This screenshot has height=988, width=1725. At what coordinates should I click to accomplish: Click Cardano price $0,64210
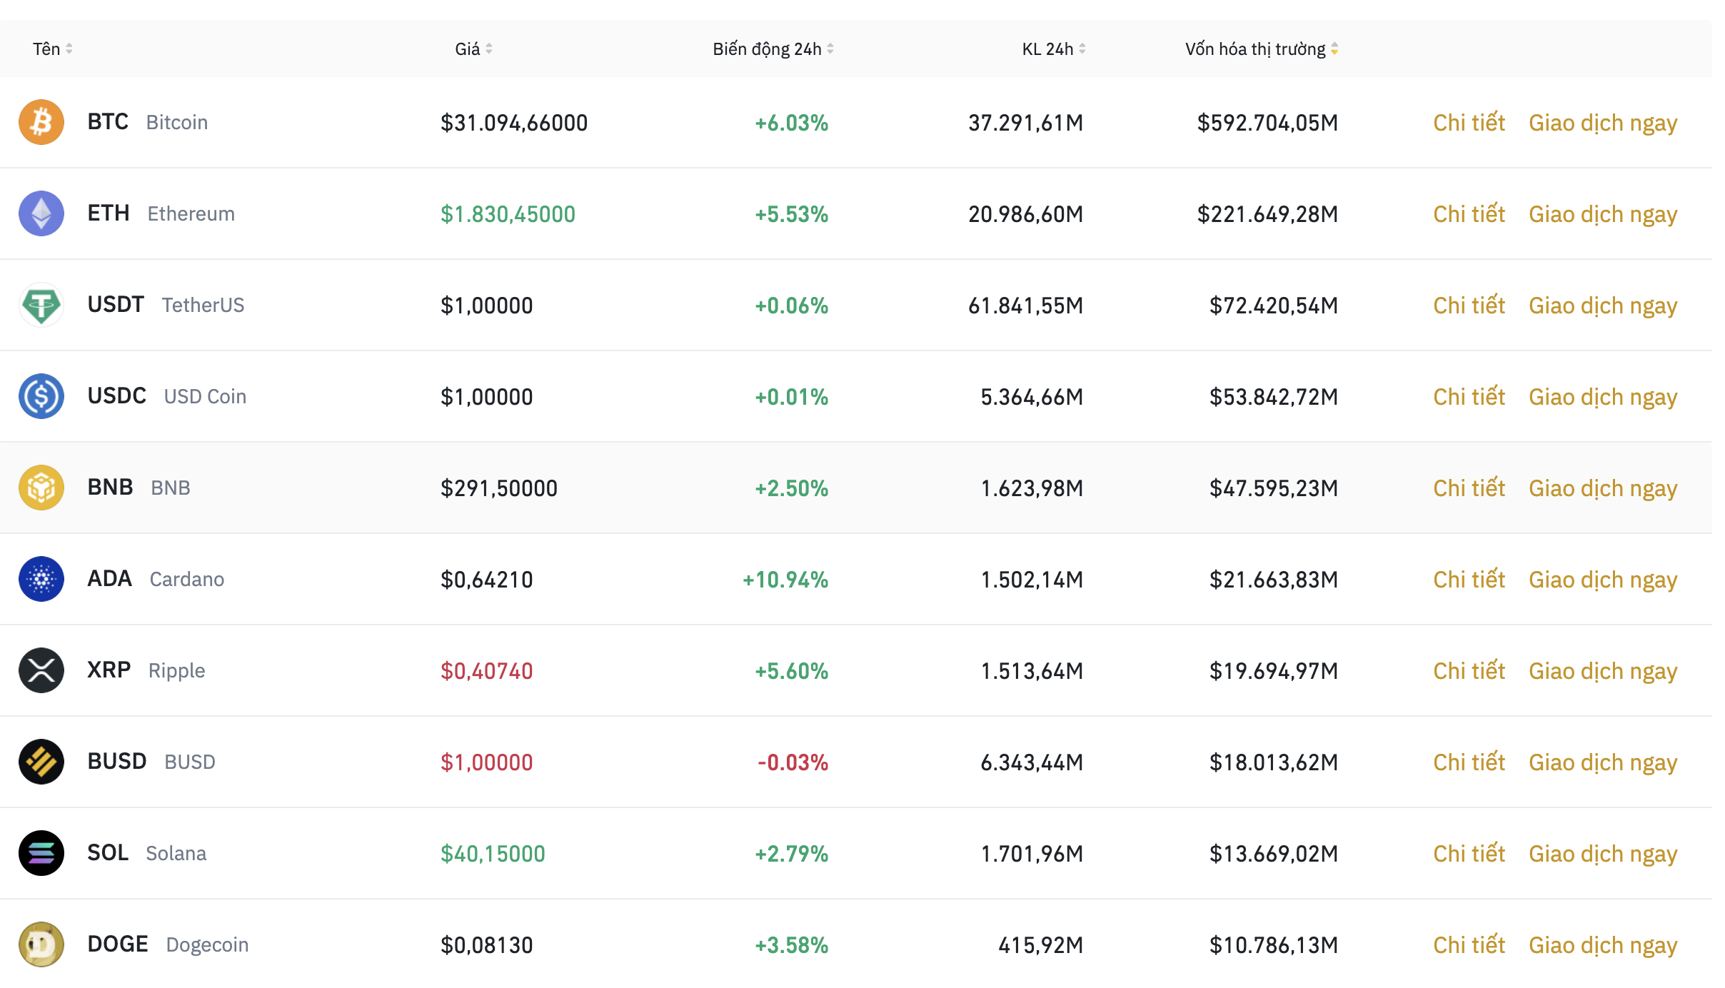click(487, 580)
